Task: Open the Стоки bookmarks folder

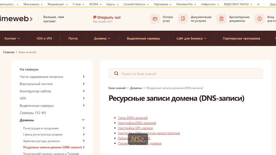Action: tap(78, 4)
